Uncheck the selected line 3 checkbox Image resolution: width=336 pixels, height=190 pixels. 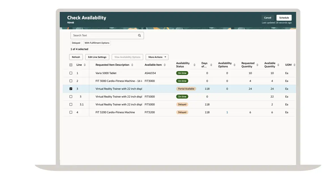click(71, 89)
